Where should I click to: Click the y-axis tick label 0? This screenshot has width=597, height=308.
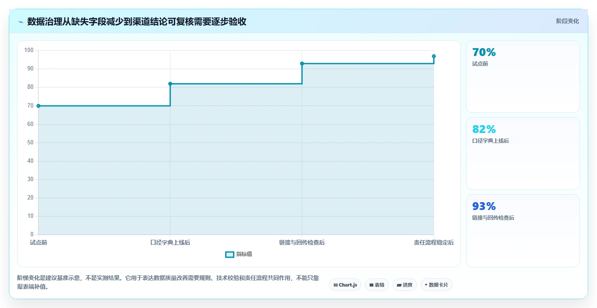point(32,234)
